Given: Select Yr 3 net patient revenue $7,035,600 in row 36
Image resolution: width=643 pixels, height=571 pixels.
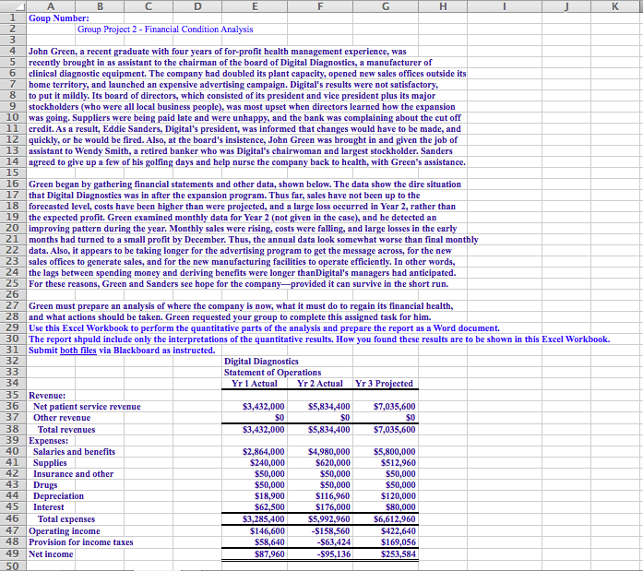Looking at the screenshot, I should 395,407.
